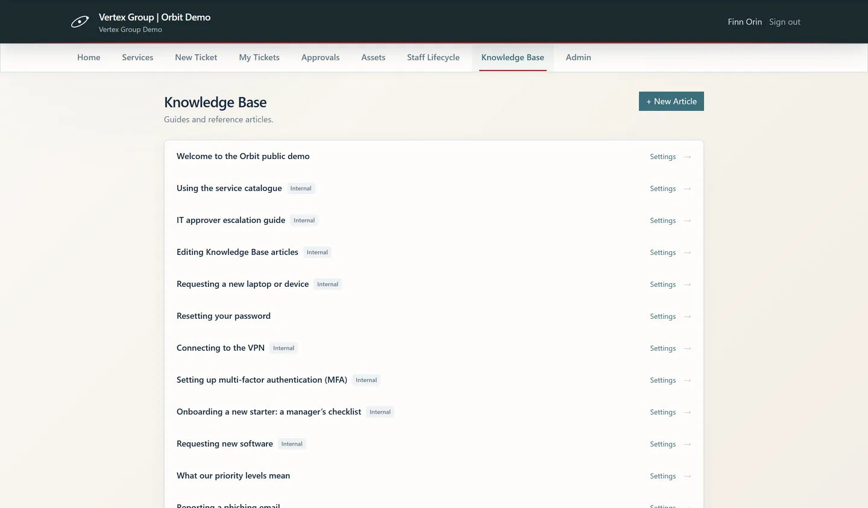
Task: Open the Admin tab
Action: coord(578,57)
